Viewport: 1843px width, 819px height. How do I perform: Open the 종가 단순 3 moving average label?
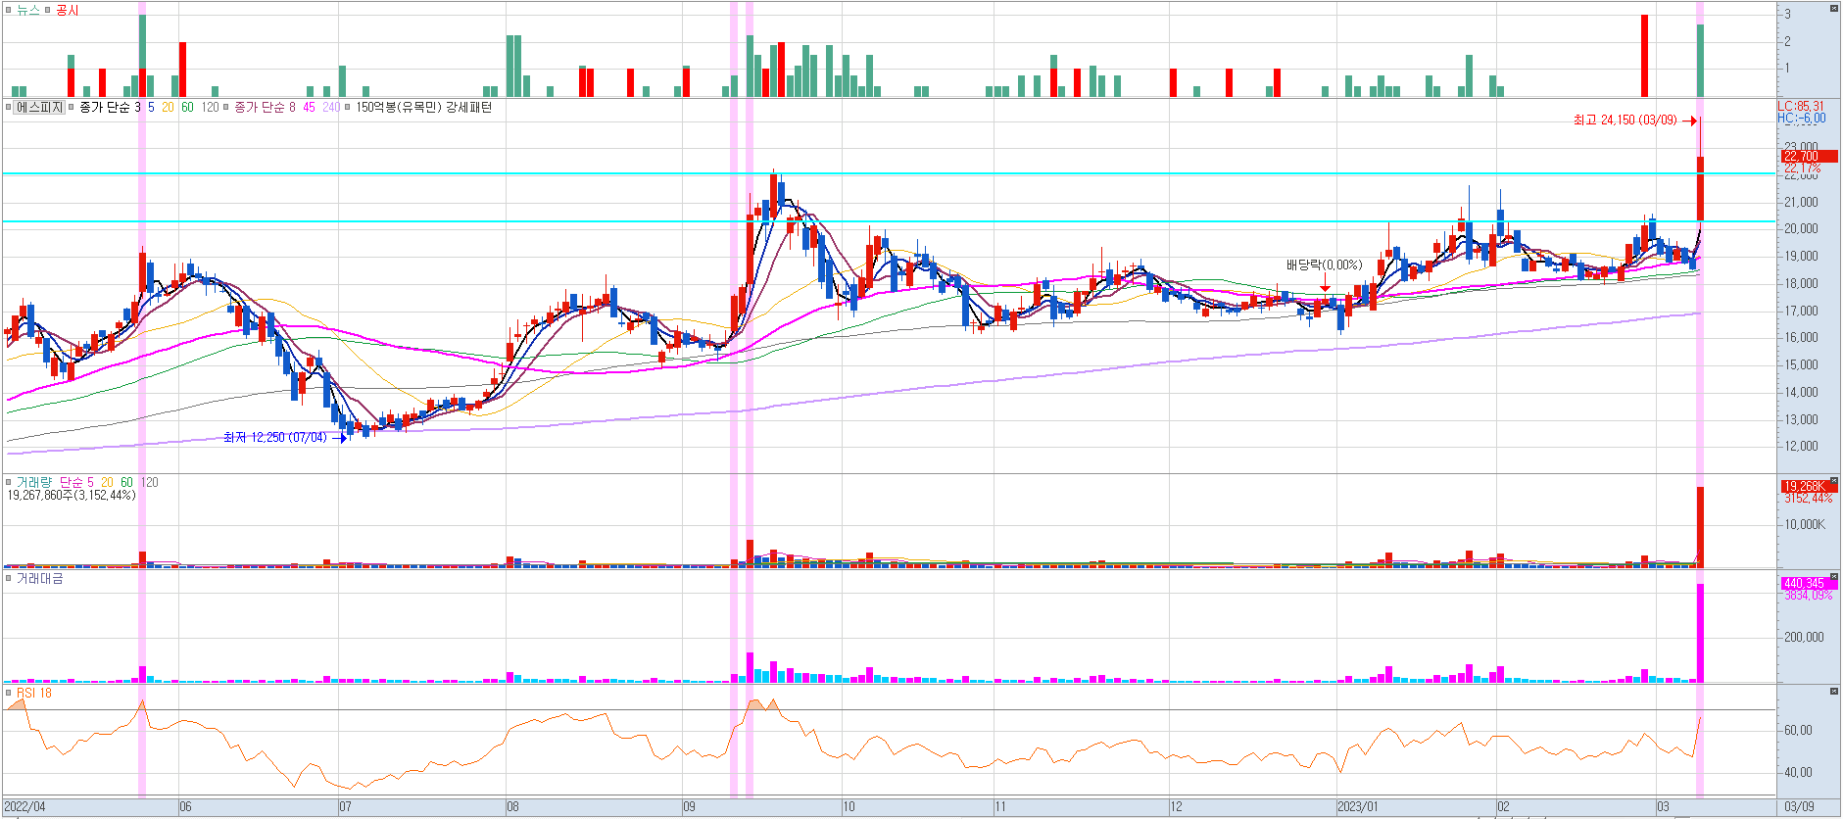pos(110,108)
